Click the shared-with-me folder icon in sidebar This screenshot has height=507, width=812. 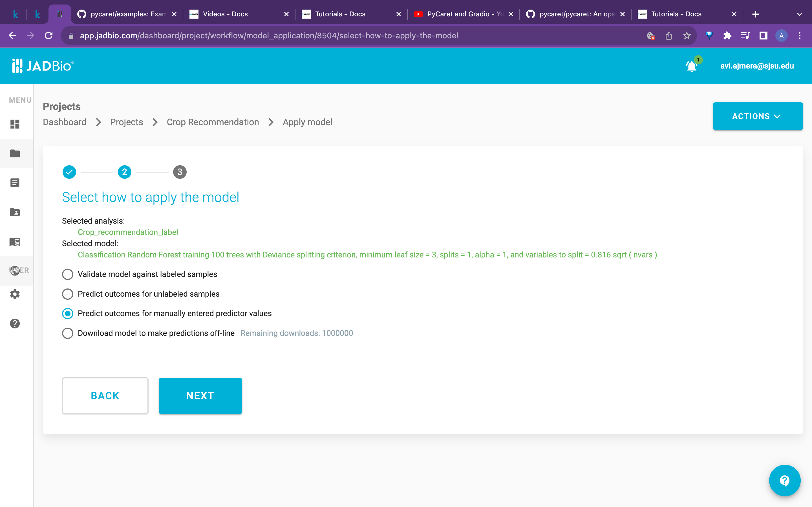tap(15, 212)
